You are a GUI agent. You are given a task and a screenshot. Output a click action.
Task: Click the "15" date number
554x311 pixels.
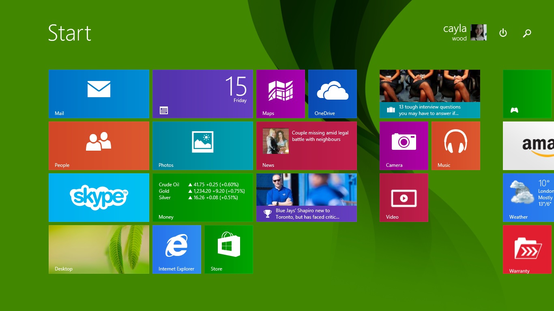[236, 86]
